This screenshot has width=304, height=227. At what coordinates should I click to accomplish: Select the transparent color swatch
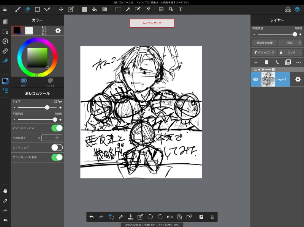click(x=29, y=31)
